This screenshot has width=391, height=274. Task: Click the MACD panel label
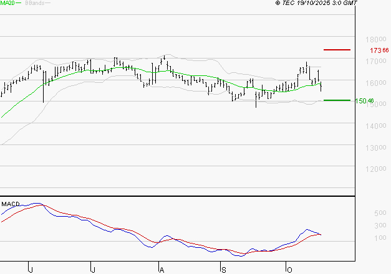(x=11, y=204)
